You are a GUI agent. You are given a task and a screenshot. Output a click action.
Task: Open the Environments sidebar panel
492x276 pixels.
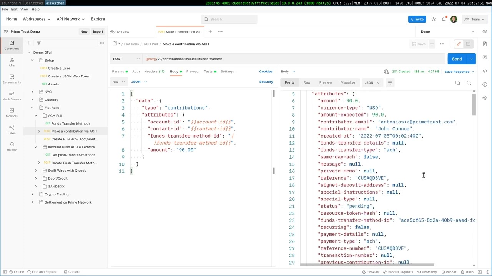12,79
